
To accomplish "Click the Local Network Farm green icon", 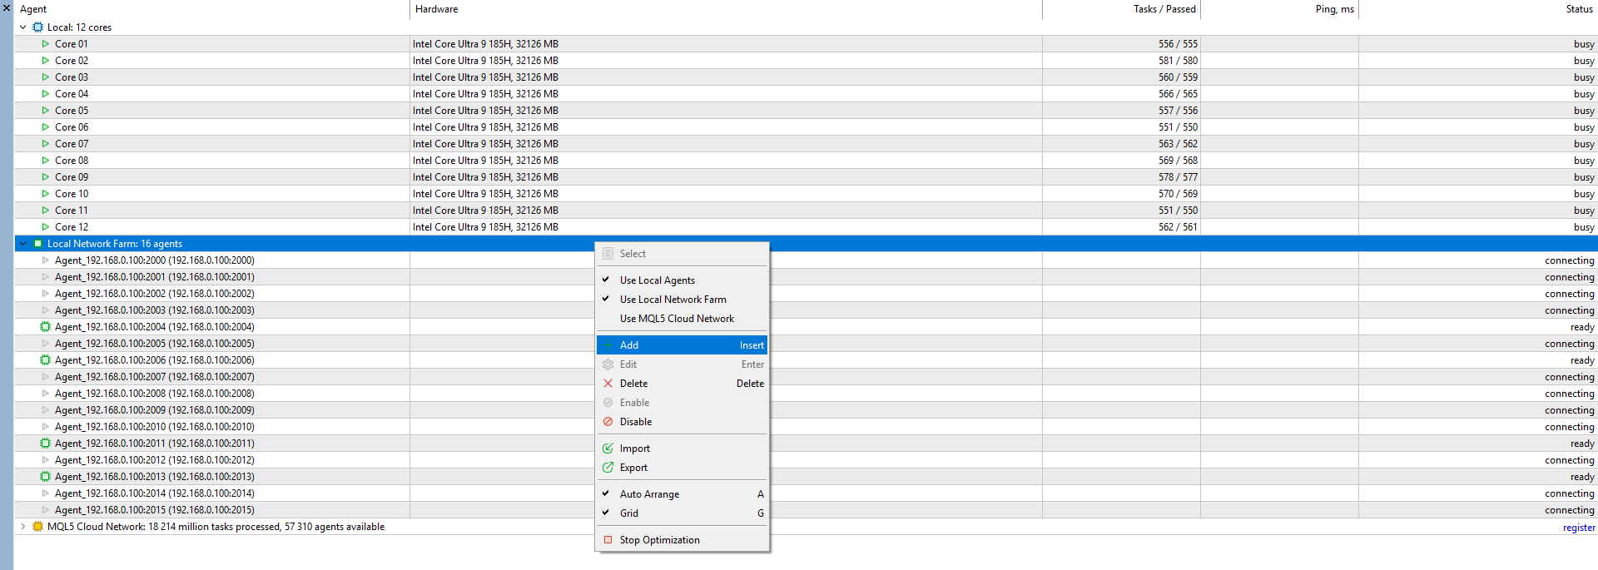I will tap(37, 244).
